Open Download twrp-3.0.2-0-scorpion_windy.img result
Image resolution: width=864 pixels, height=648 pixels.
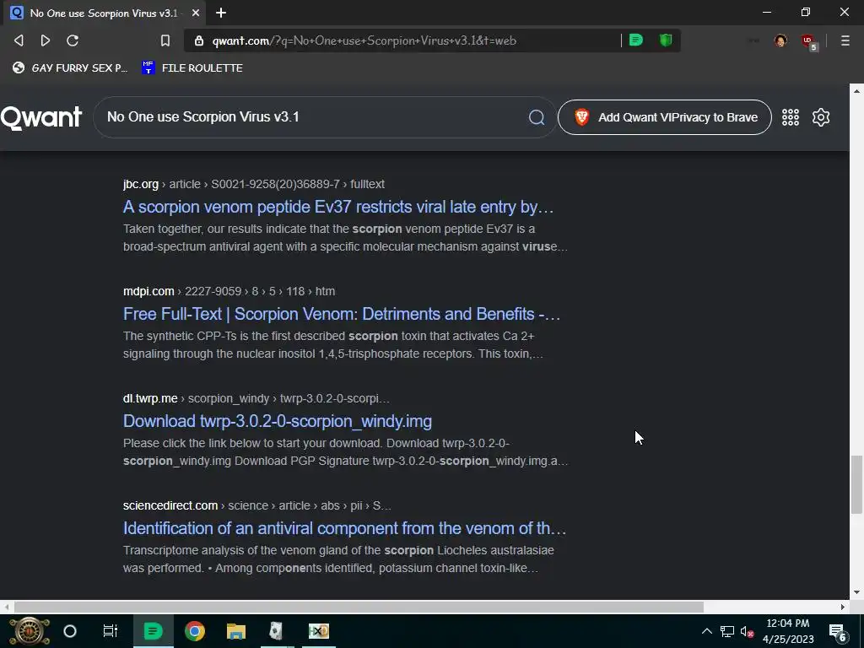[277, 421]
